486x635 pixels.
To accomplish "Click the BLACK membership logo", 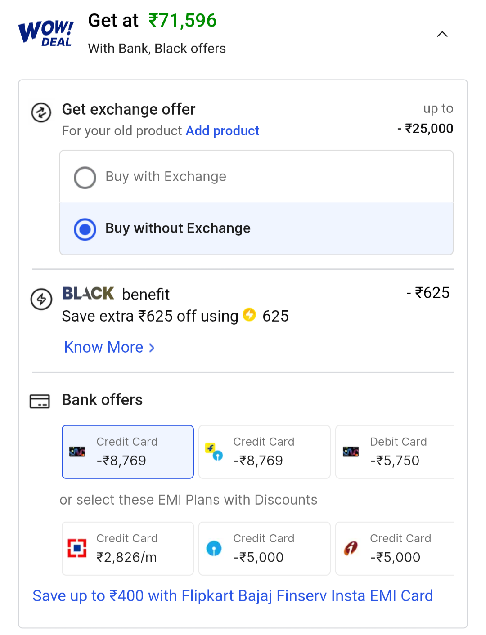I will [88, 294].
